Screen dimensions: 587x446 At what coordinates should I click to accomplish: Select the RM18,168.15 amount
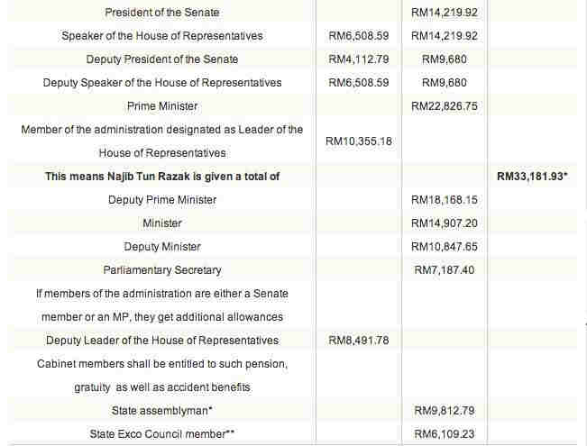[x=445, y=200]
